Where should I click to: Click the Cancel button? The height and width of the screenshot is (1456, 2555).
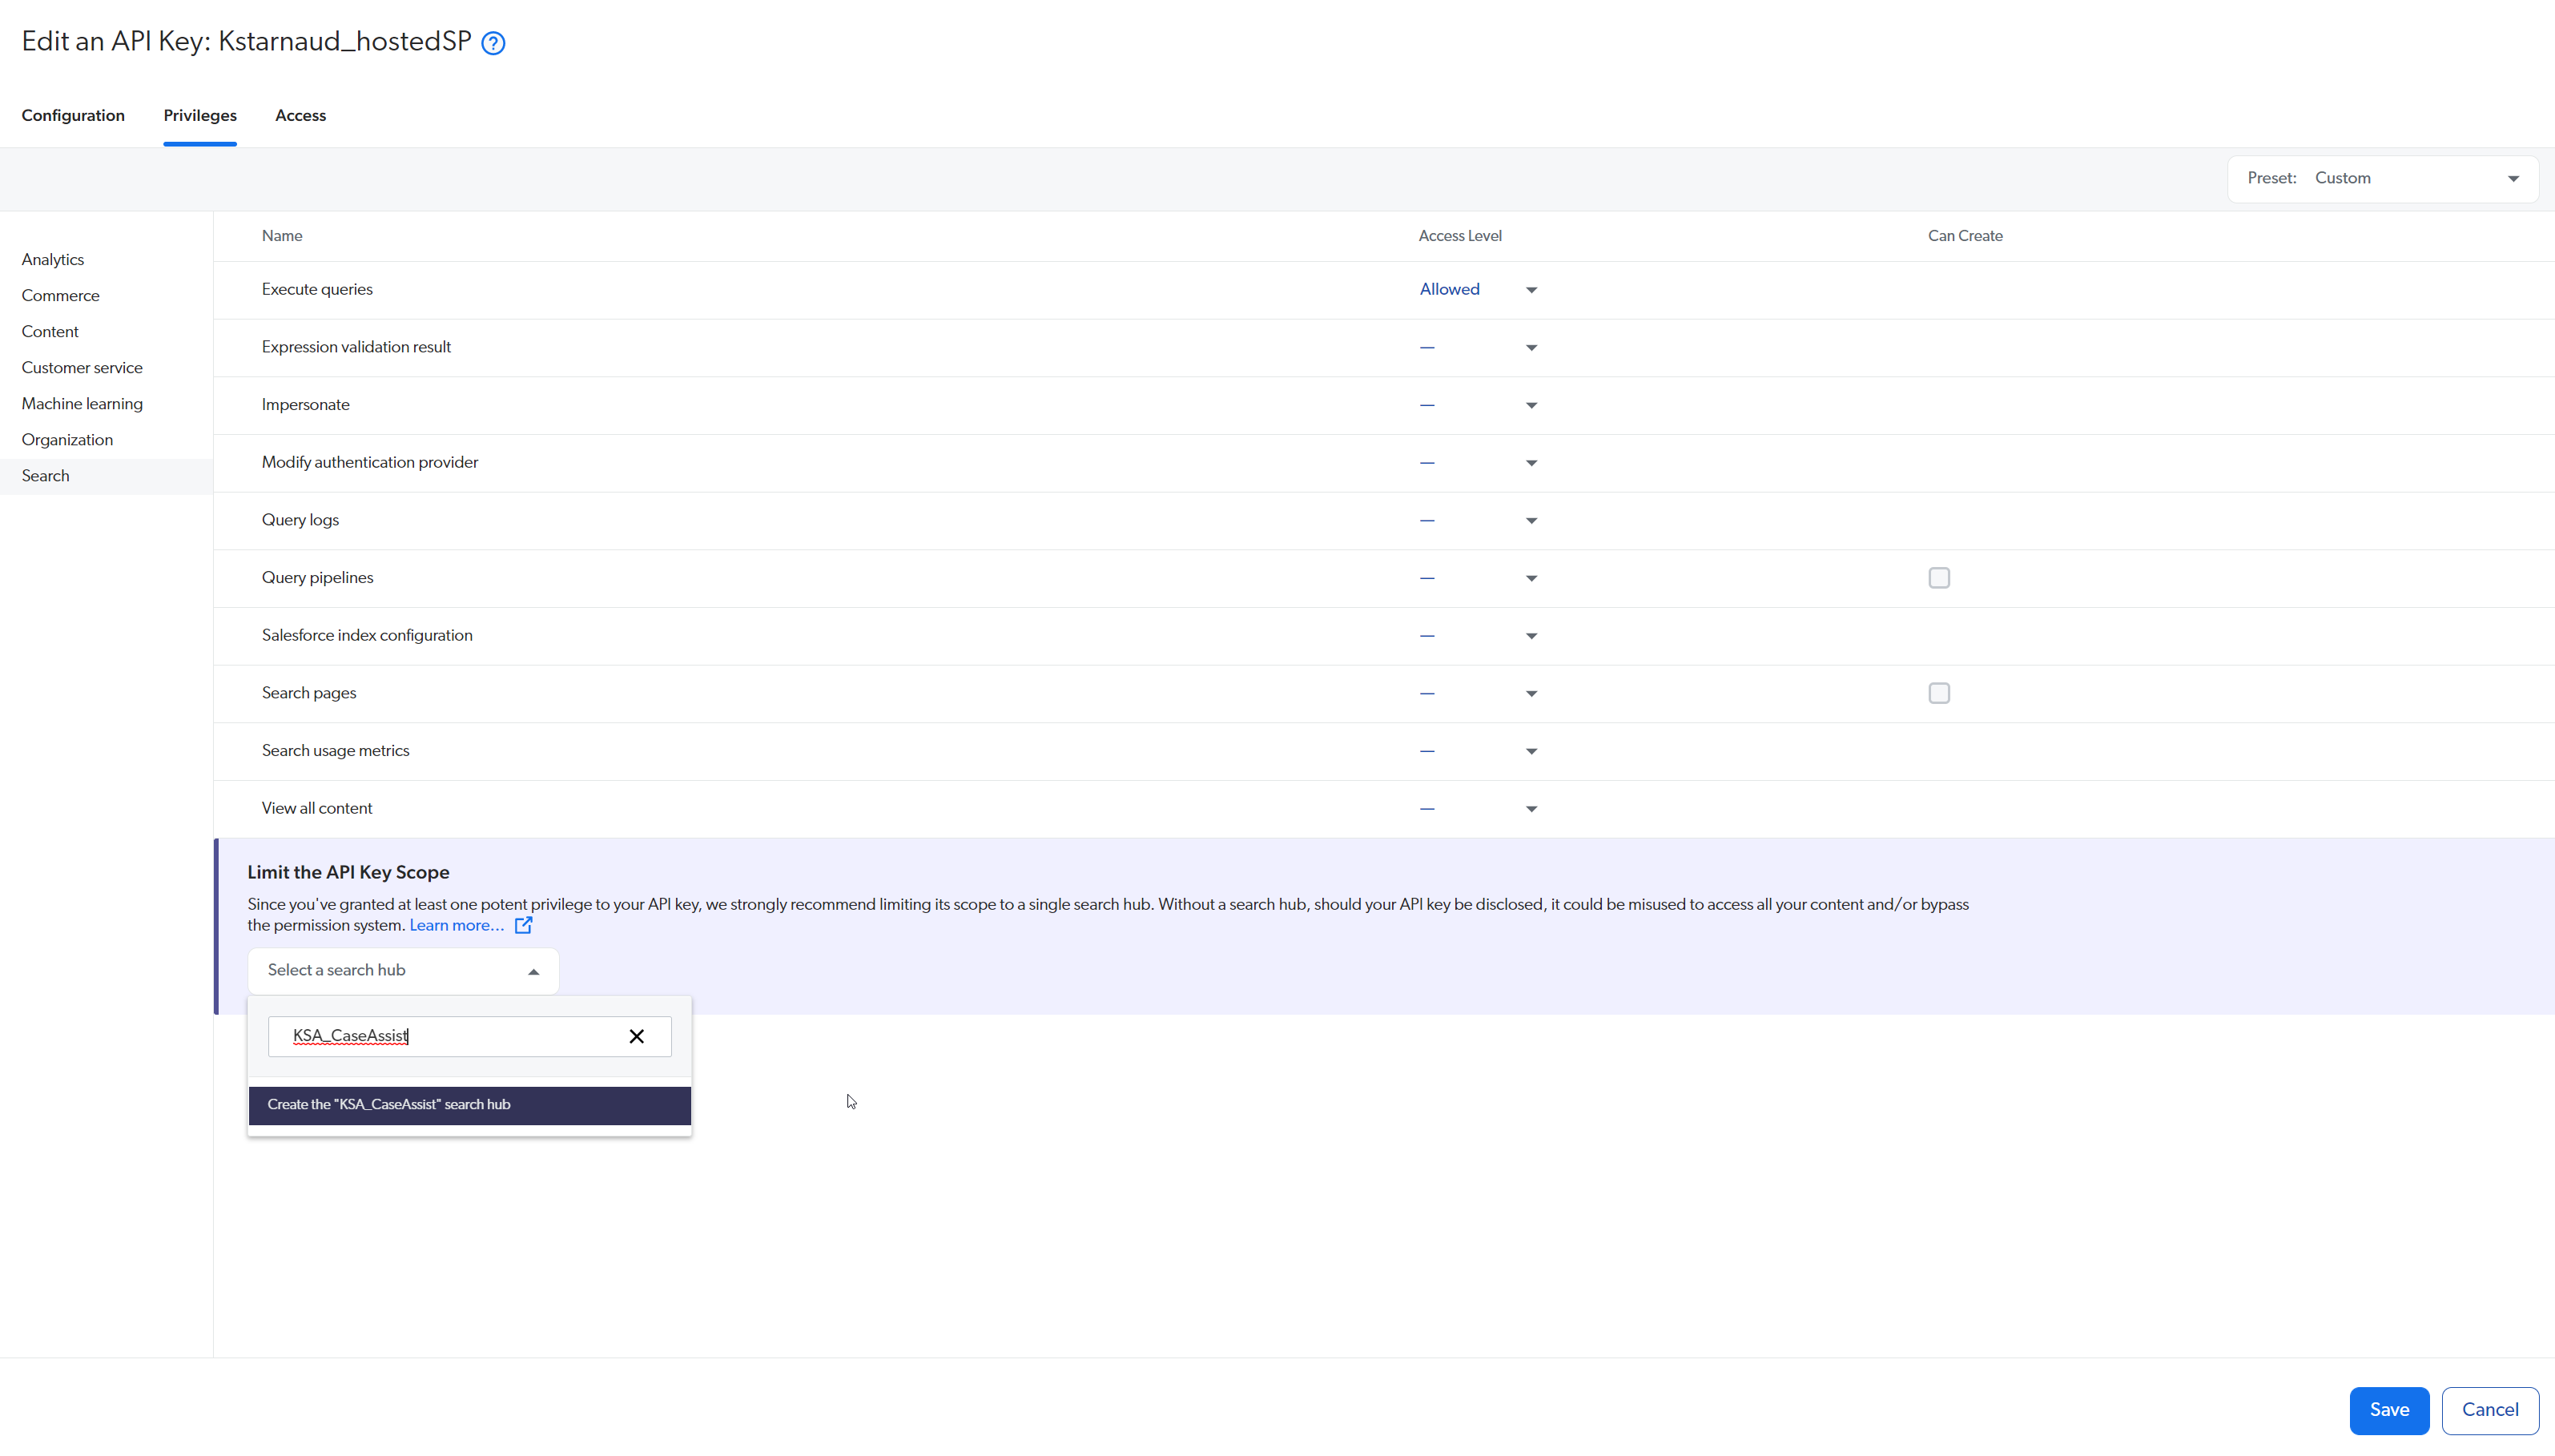click(2490, 1410)
